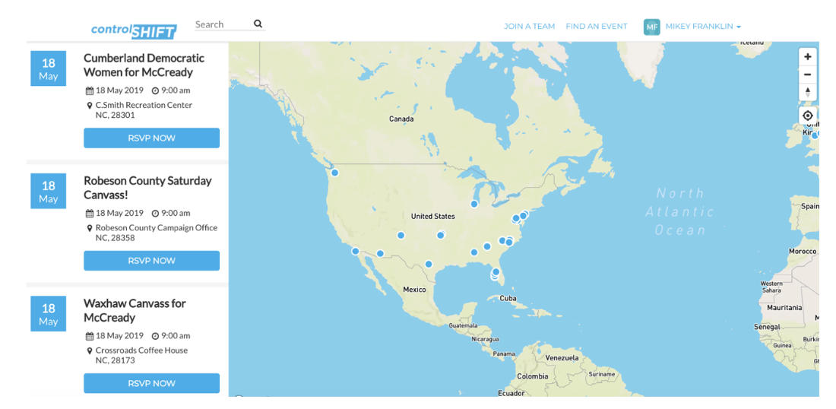Zoom out the map with minus button
The image size is (836, 409).
click(808, 74)
